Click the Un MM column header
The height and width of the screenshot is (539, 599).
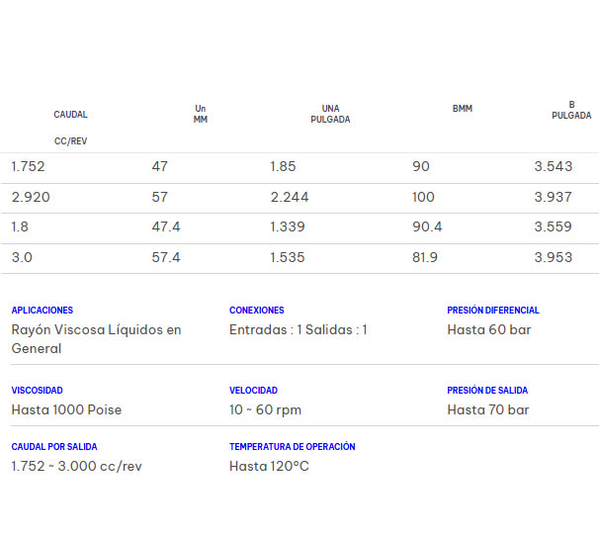(x=201, y=114)
